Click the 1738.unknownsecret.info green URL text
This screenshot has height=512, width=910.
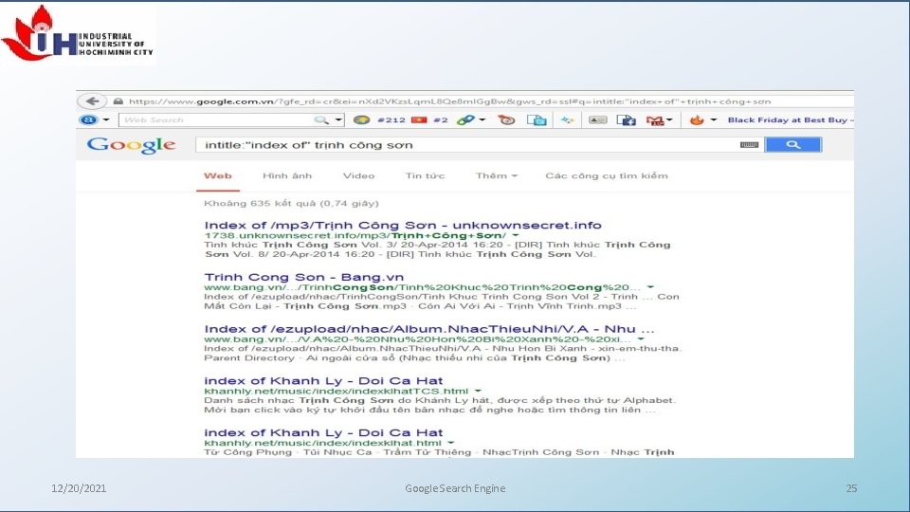click(x=355, y=236)
